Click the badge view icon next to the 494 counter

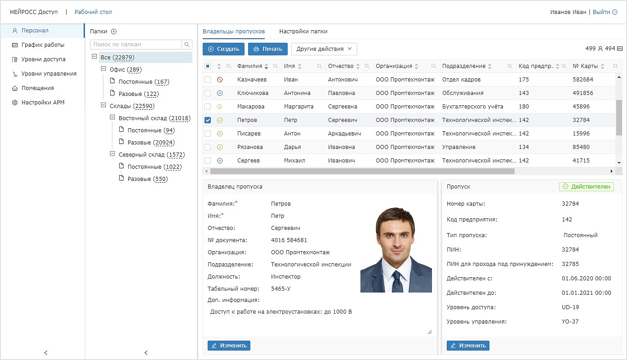620,48
